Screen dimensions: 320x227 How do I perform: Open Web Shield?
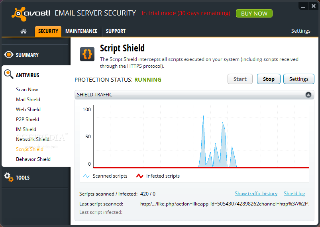pos(28,110)
